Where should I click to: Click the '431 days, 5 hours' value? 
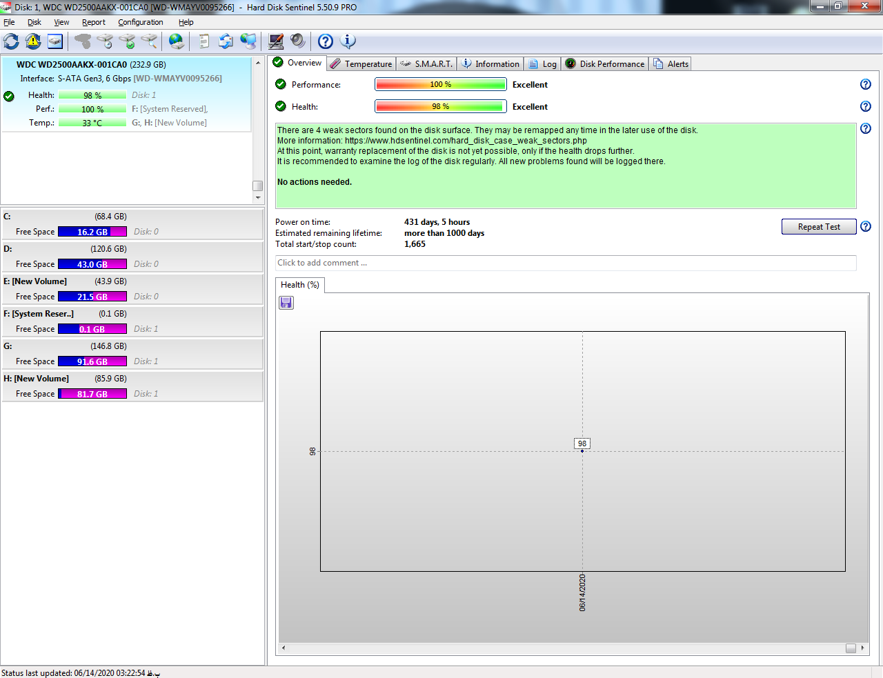437,222
